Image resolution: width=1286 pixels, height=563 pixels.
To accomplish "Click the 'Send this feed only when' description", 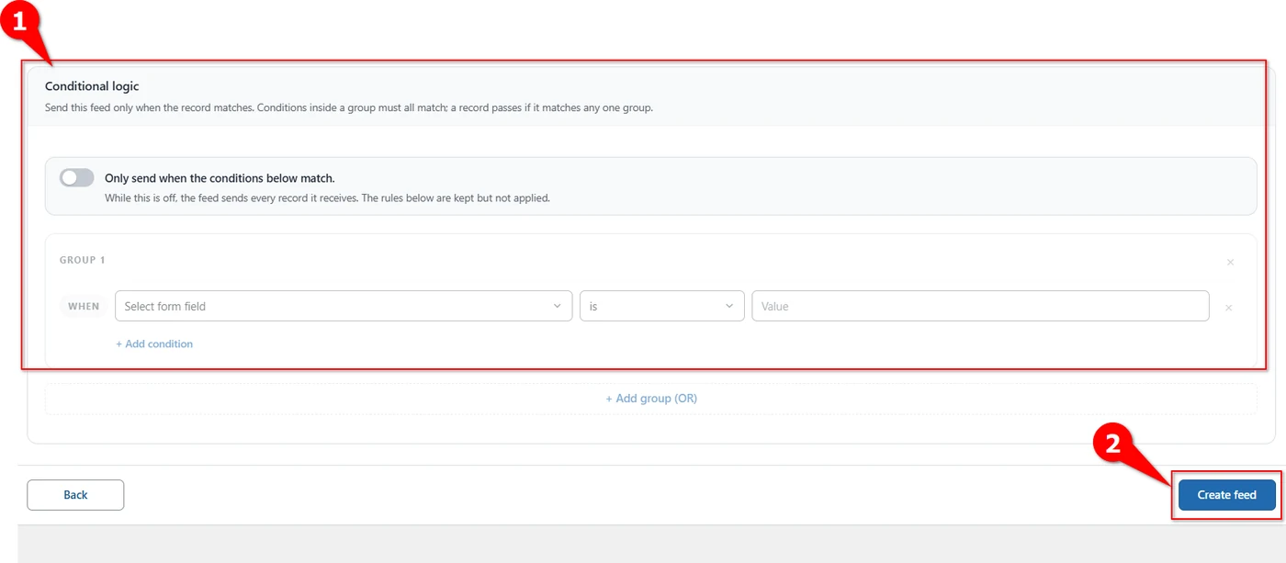I will (349, 107).
